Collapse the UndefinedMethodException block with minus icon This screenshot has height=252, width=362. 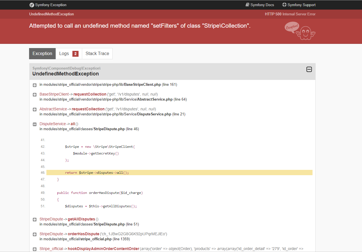tap(309, 69)
